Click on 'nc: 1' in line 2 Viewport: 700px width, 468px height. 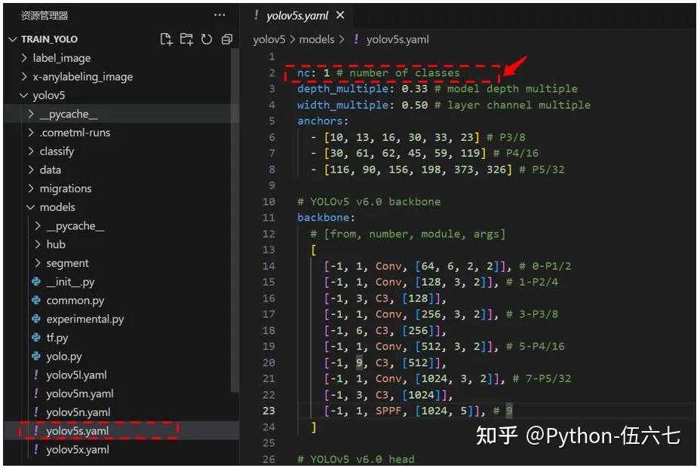click(313, 72)
